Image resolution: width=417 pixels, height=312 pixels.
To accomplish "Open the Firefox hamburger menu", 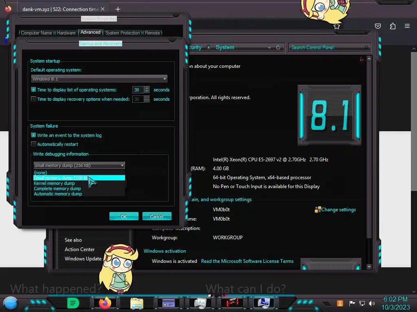I will click(x=407, y=26).
